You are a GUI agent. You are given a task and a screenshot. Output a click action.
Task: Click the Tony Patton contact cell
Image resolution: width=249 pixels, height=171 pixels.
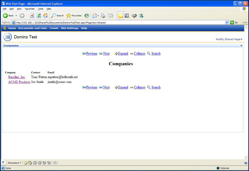click(39, 77)
